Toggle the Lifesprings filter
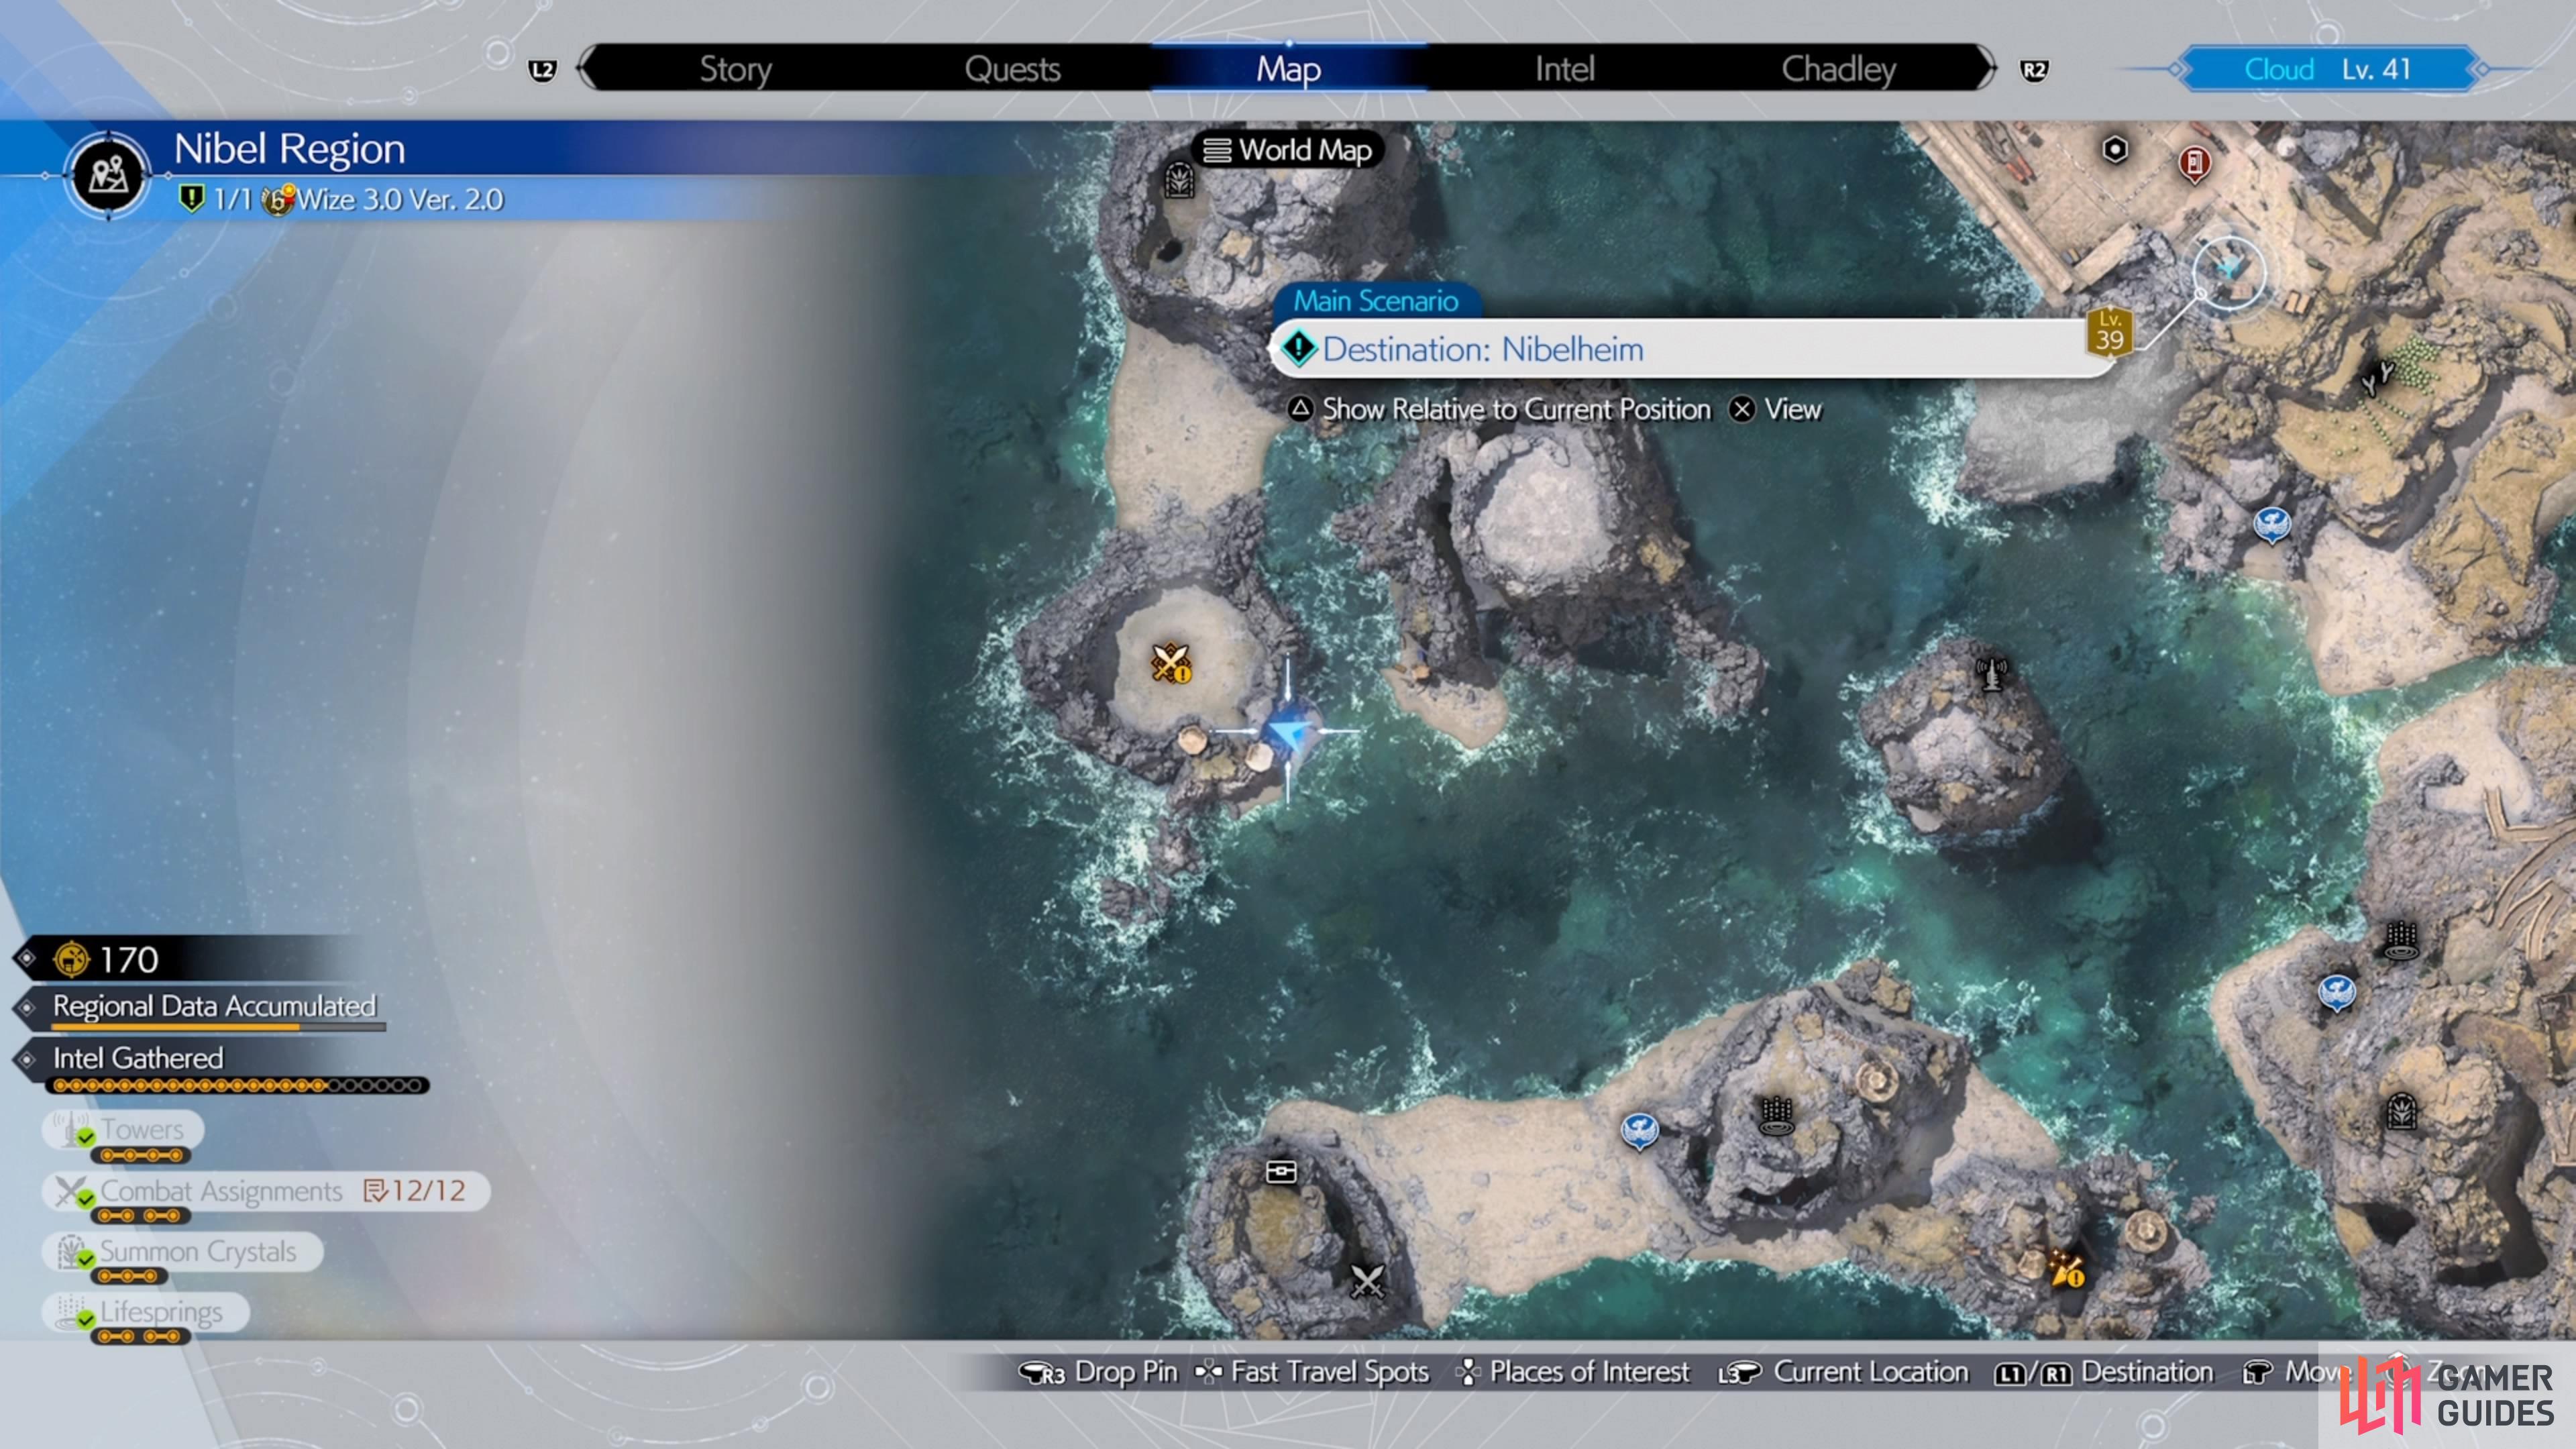The height and width of the screenshot is (1449, 2576). tap(145, 1311)
